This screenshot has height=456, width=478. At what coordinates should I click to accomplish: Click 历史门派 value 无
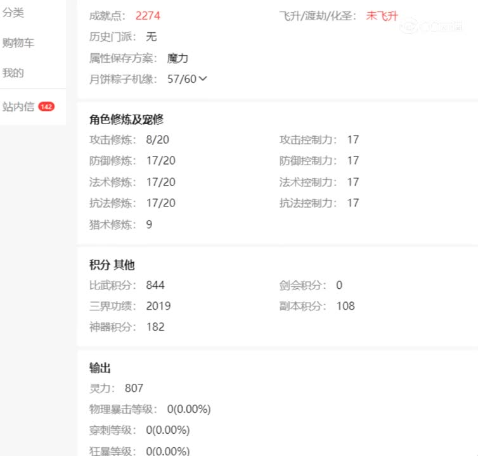coord(152,37)
